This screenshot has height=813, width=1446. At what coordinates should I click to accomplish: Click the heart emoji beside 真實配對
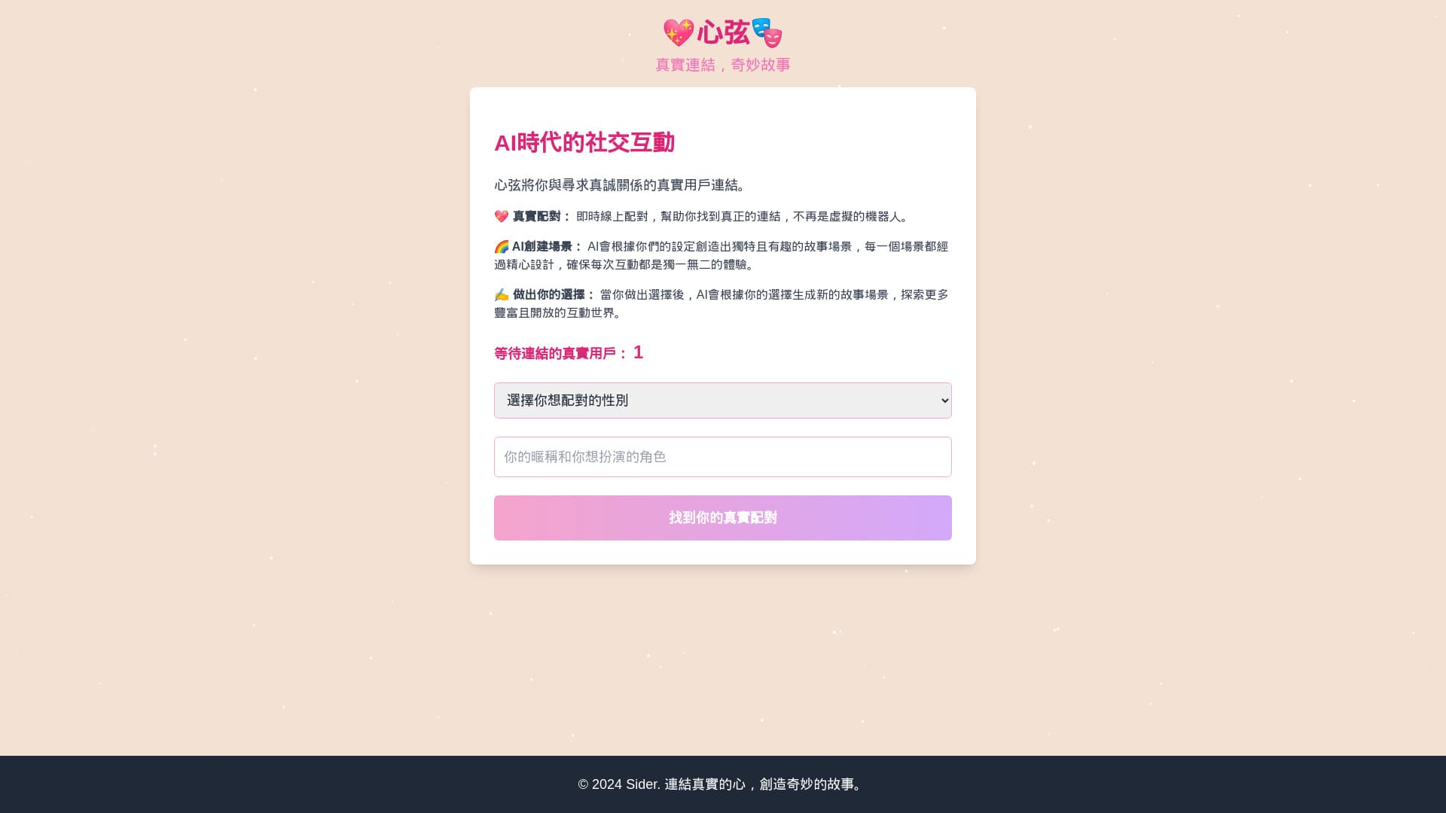502,217
